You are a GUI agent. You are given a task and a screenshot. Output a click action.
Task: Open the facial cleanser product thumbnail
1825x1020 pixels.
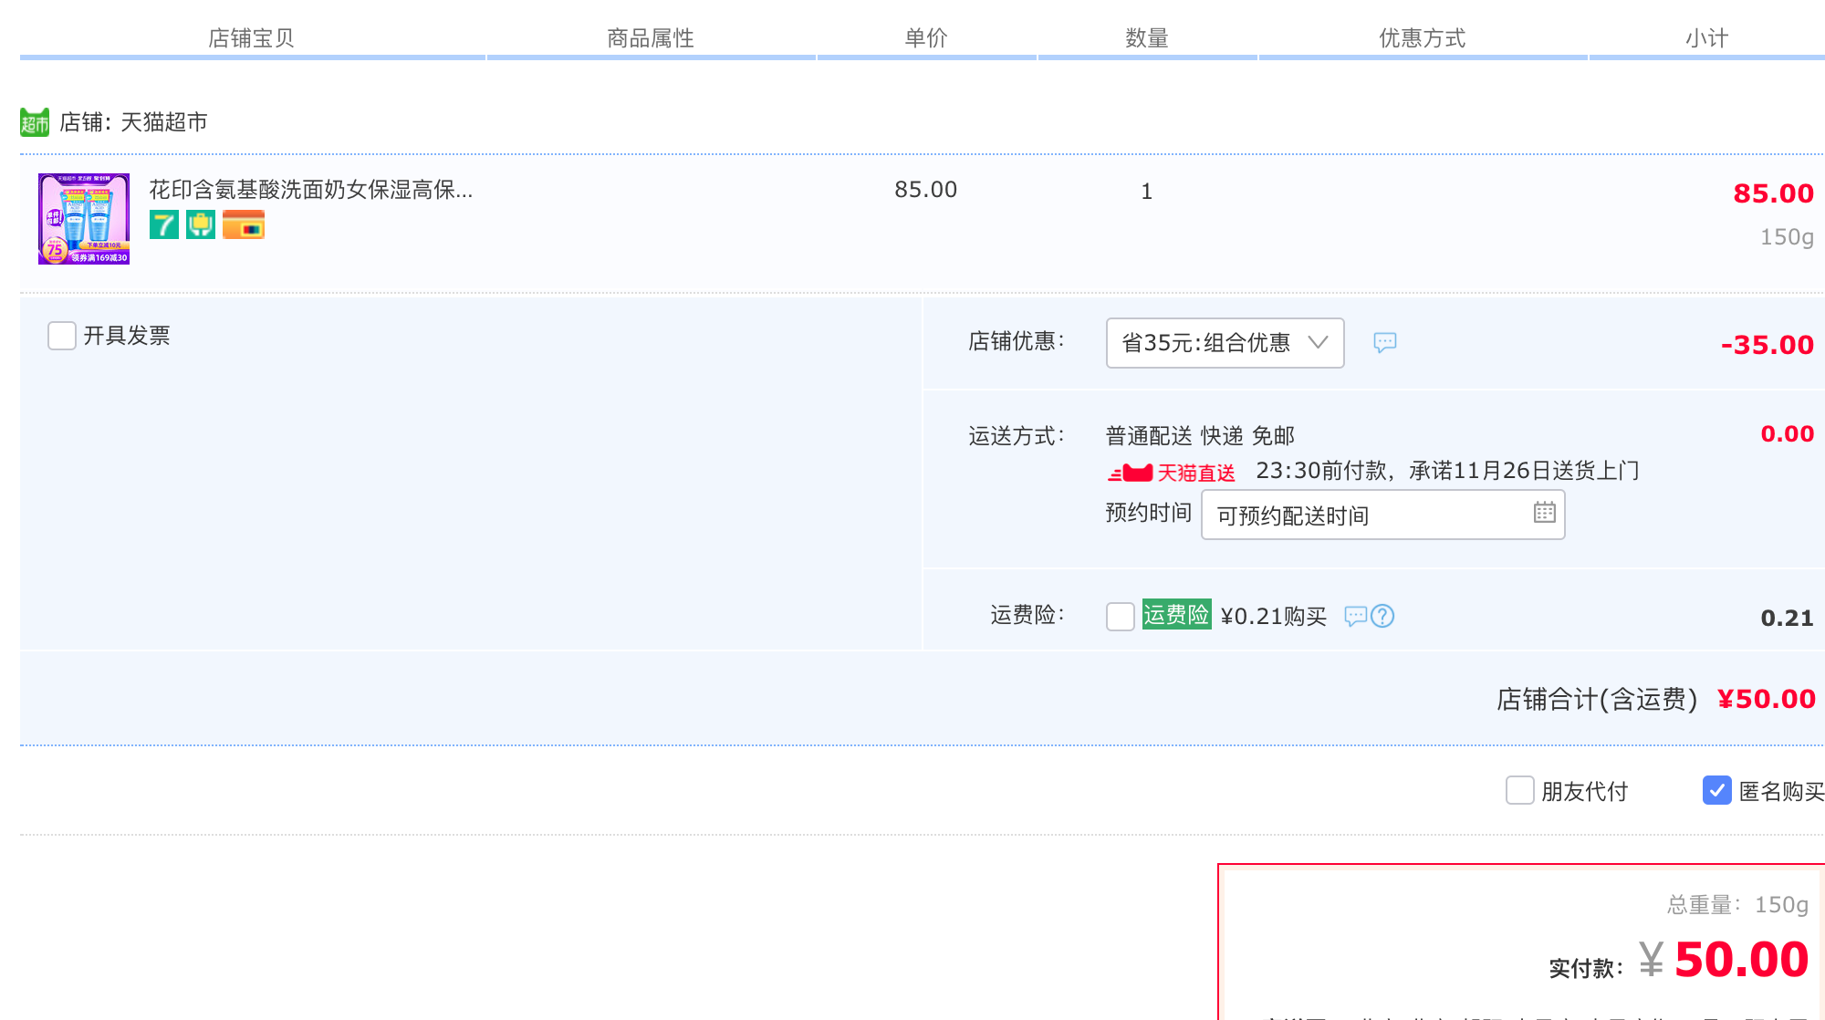pos(84,219)
